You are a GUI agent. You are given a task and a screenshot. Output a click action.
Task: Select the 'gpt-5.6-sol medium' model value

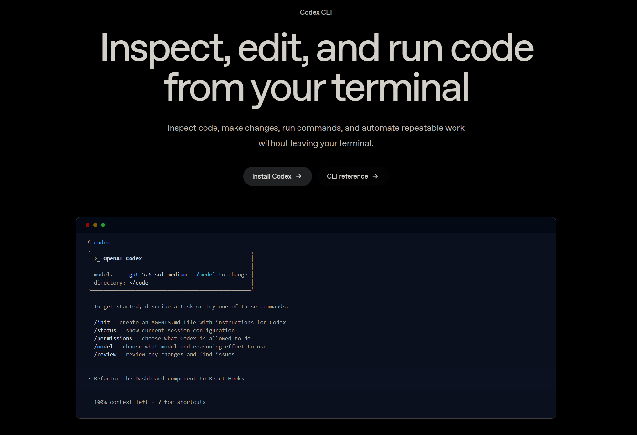pos(158,274)
